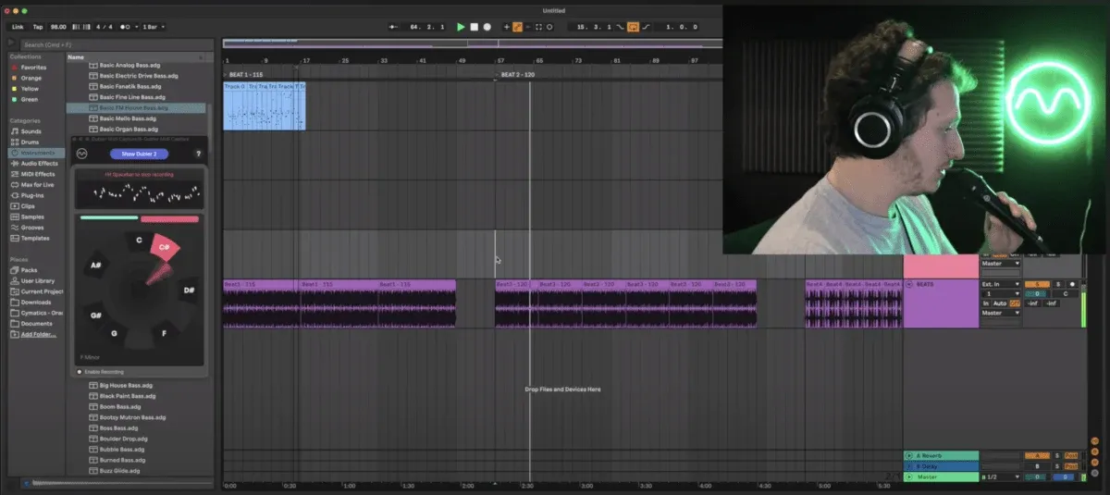Click the Dubler help question mark
This screenshot has height=495, width=1110.
[198, 154]
